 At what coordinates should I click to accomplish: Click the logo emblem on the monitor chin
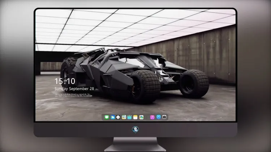135,130
